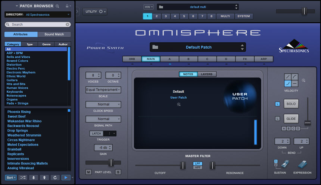Toggle the L latch next to GLIDE
The height and width of the screenshot is (185, 321).
277,119
